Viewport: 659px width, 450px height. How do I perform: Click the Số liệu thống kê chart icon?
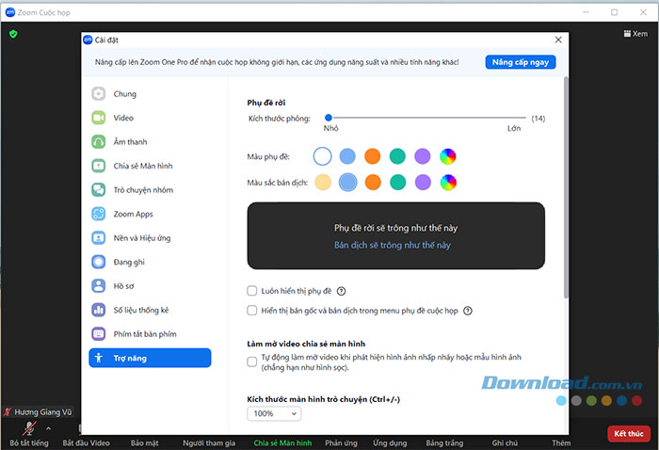(x=98, y=310)
